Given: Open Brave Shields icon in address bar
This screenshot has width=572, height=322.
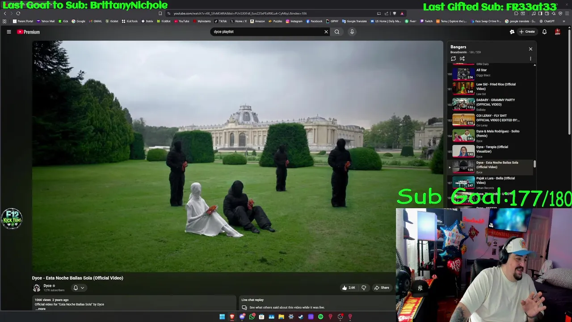Looking at the screenshot, I should pyautogui.click(x=394, y=13).
